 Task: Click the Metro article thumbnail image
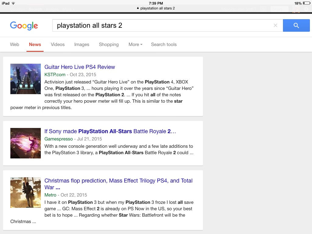coord(26,193)
